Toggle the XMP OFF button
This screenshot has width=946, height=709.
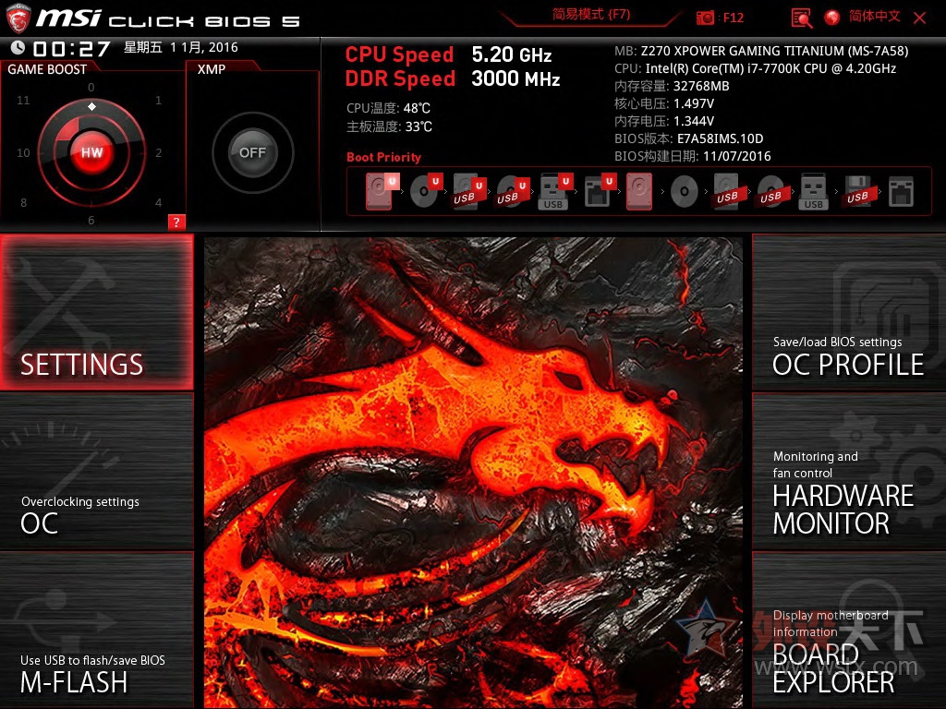[x=253, y=152]
